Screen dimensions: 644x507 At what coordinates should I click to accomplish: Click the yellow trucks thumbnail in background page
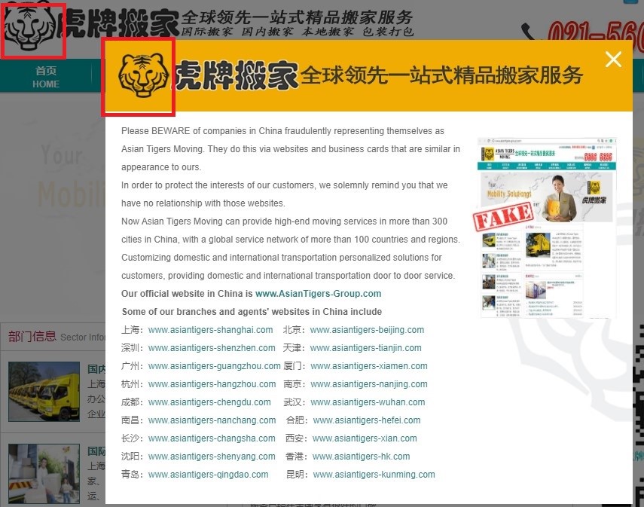pos(44,392)
